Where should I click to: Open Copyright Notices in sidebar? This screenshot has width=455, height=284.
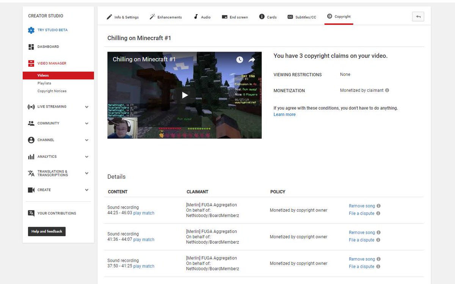coord(52,91)
